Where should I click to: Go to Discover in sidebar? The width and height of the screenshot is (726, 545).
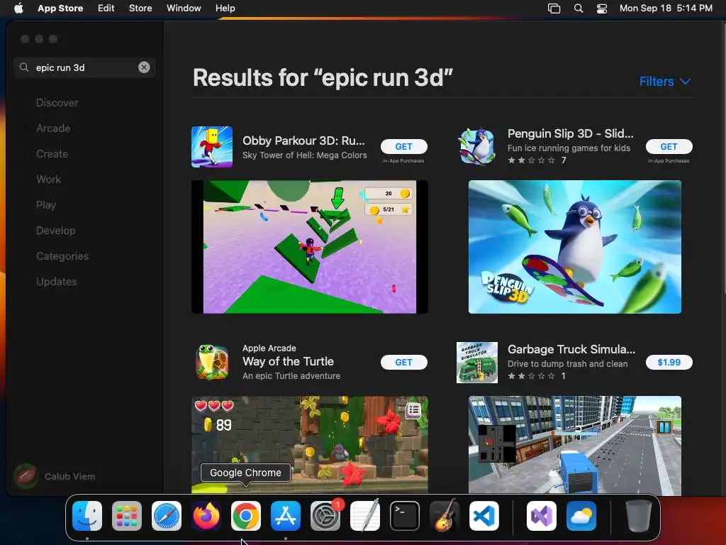point(57,103)
